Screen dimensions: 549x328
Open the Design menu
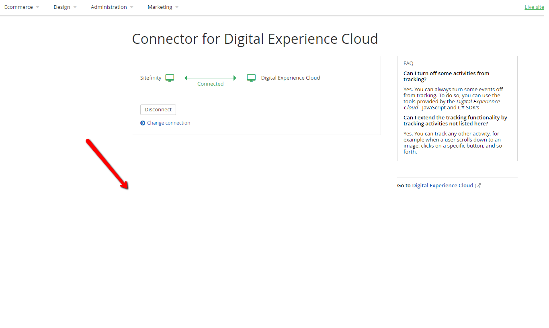point(62,7)
